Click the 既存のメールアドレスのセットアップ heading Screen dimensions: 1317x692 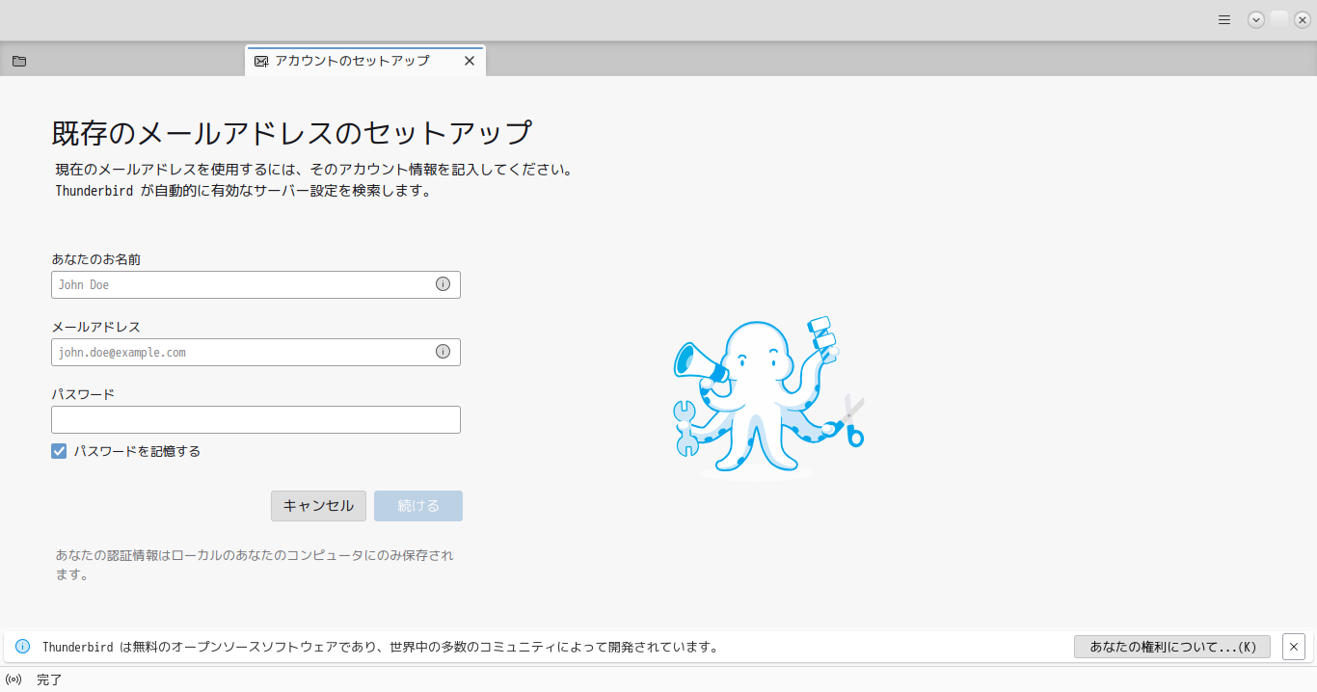(291, 133)
